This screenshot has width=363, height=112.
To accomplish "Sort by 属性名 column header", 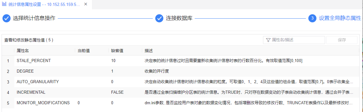I will [23, 51].
